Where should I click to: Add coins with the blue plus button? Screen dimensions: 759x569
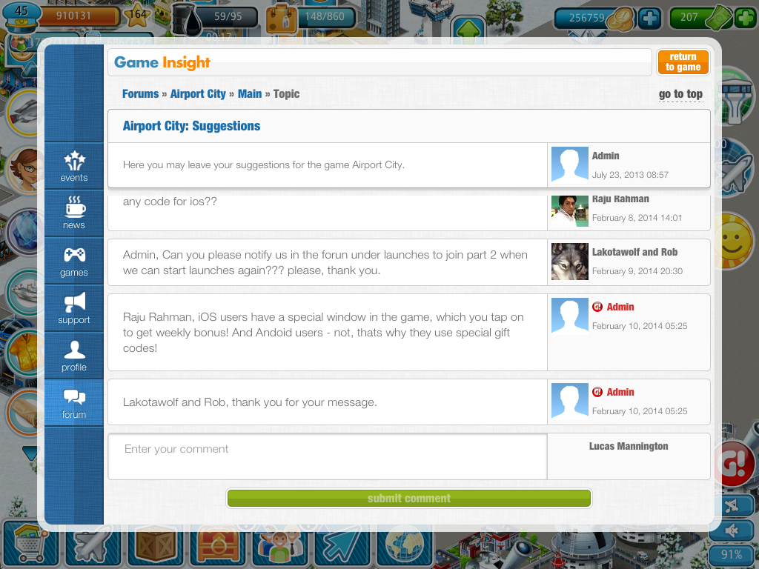tap(649, 19)
